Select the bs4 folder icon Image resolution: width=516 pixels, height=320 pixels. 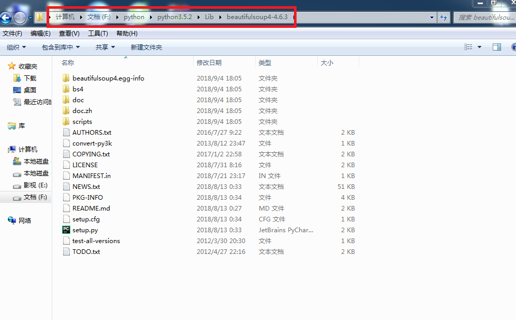[66, 89]
